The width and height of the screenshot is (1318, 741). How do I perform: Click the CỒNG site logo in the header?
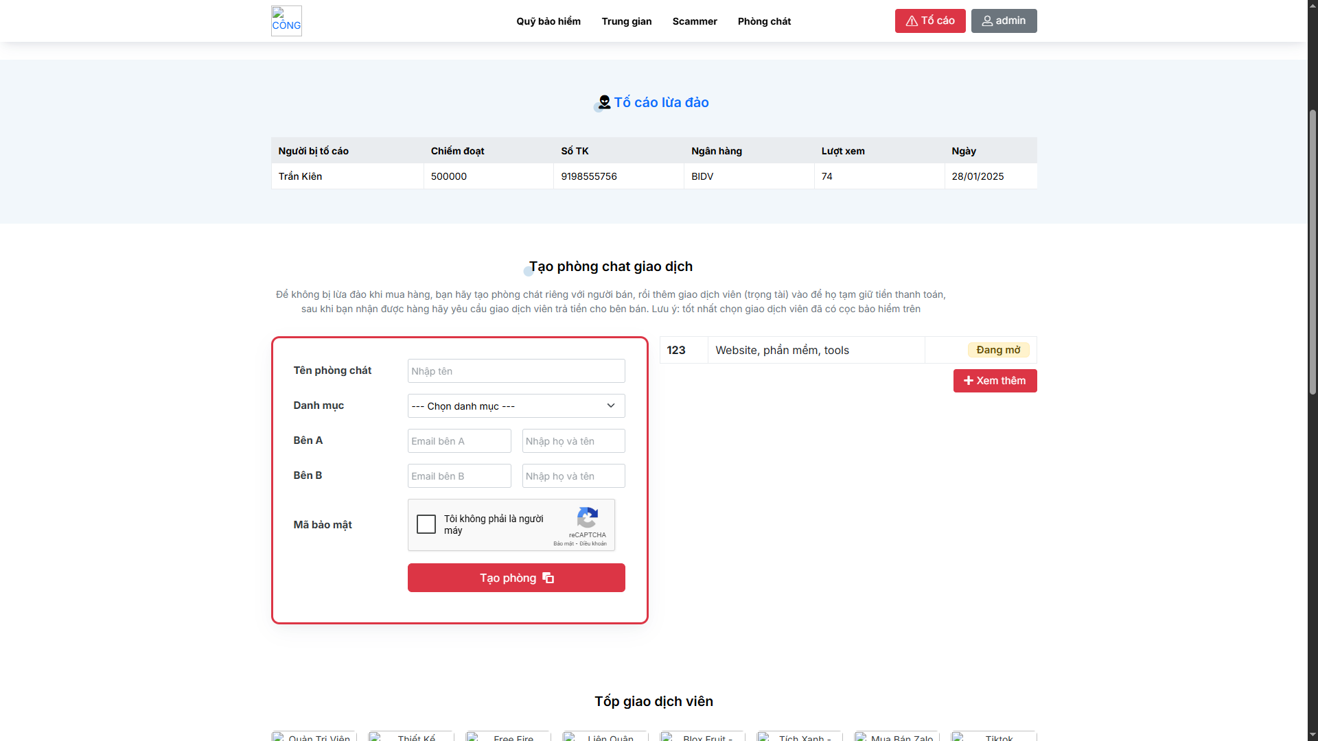tap(286, 21)
